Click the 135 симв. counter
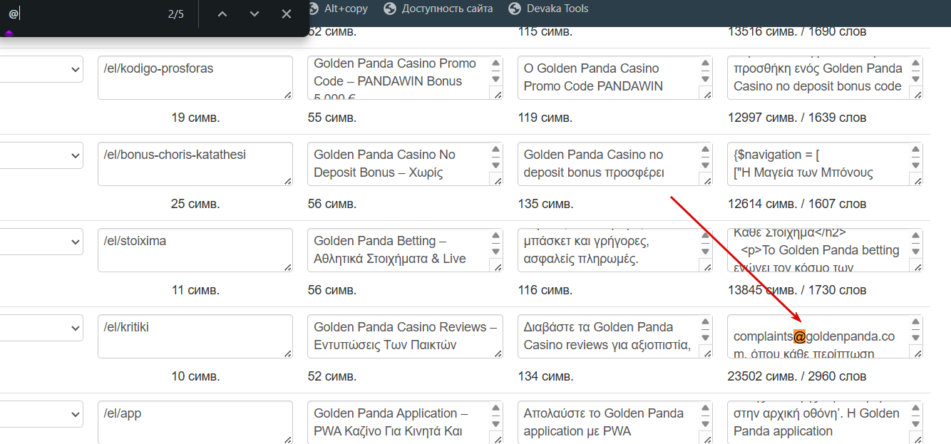The height and width of the screenshot is (444, 951). [x=545, y=204]
